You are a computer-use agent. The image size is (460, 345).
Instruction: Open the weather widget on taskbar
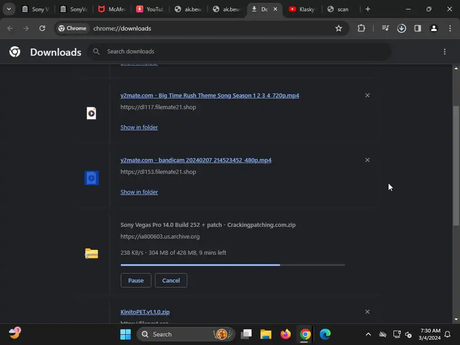(14, 334)
